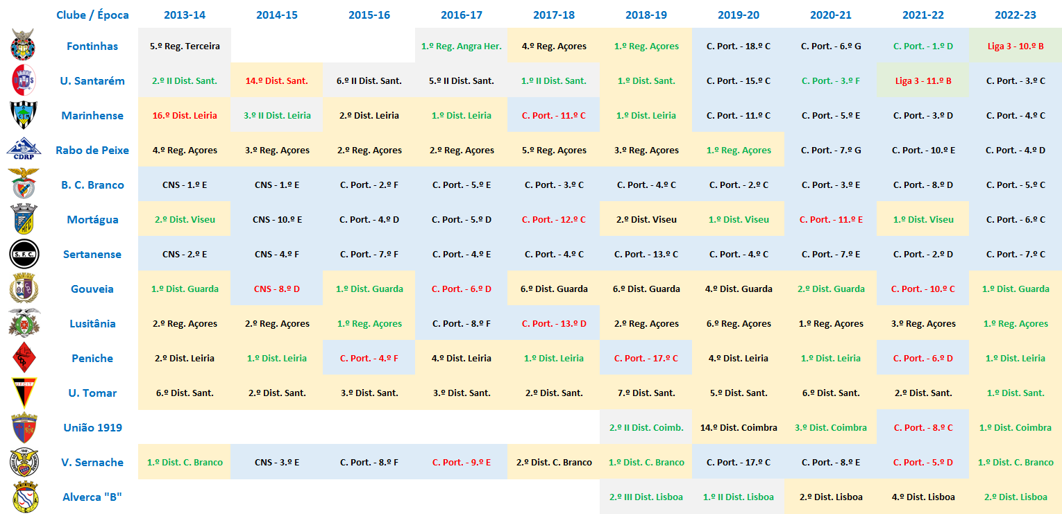
Task: Select the Marinhense striped shield logo
Action: click(x=23, y=115)
